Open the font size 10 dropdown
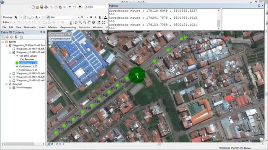The image size is (268, 150). pos(88,17)
